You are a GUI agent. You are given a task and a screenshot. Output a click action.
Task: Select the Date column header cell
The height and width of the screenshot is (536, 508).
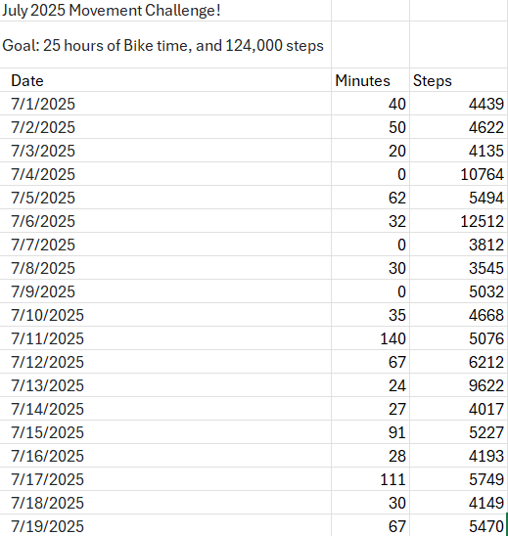165,80
